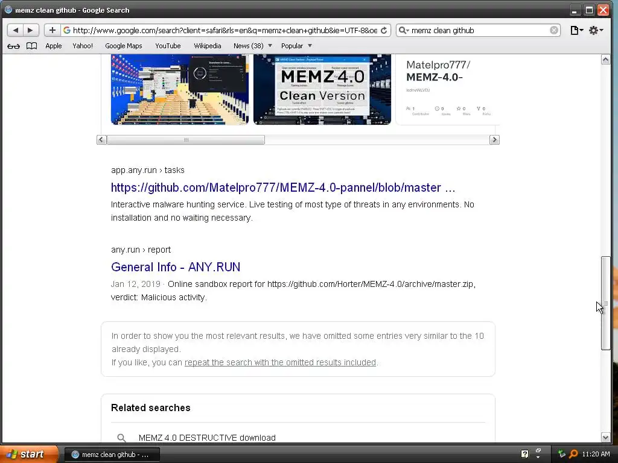
Task: Go back with the Safari back arrow
Action: pos(15,30)
